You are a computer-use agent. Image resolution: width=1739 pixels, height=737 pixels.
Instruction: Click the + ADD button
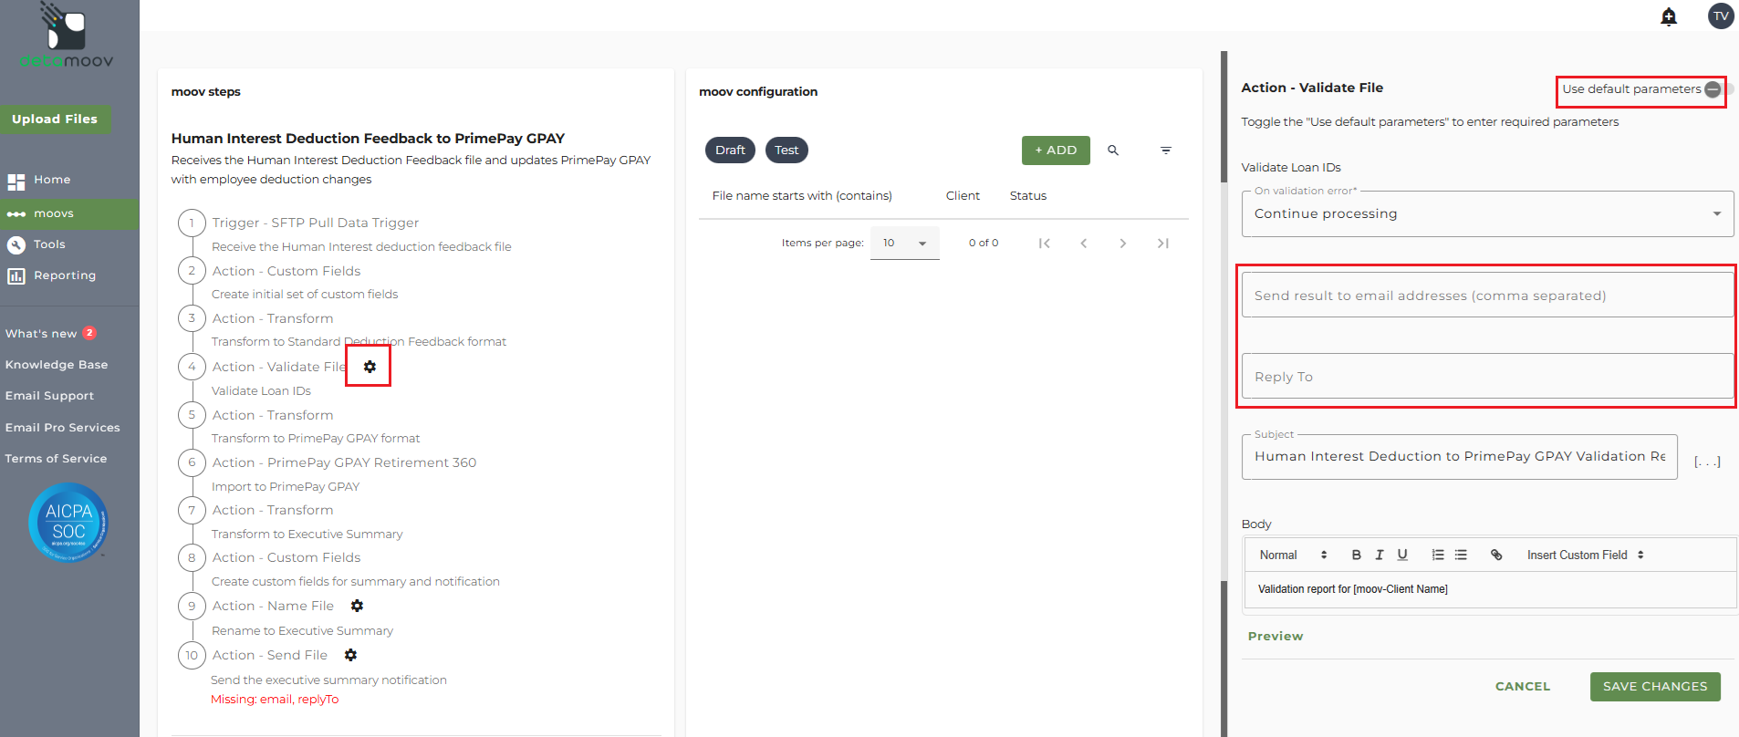(x=1056, y=151)
